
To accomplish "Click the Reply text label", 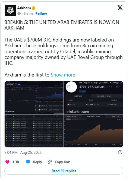I will [x=37, y=162].
